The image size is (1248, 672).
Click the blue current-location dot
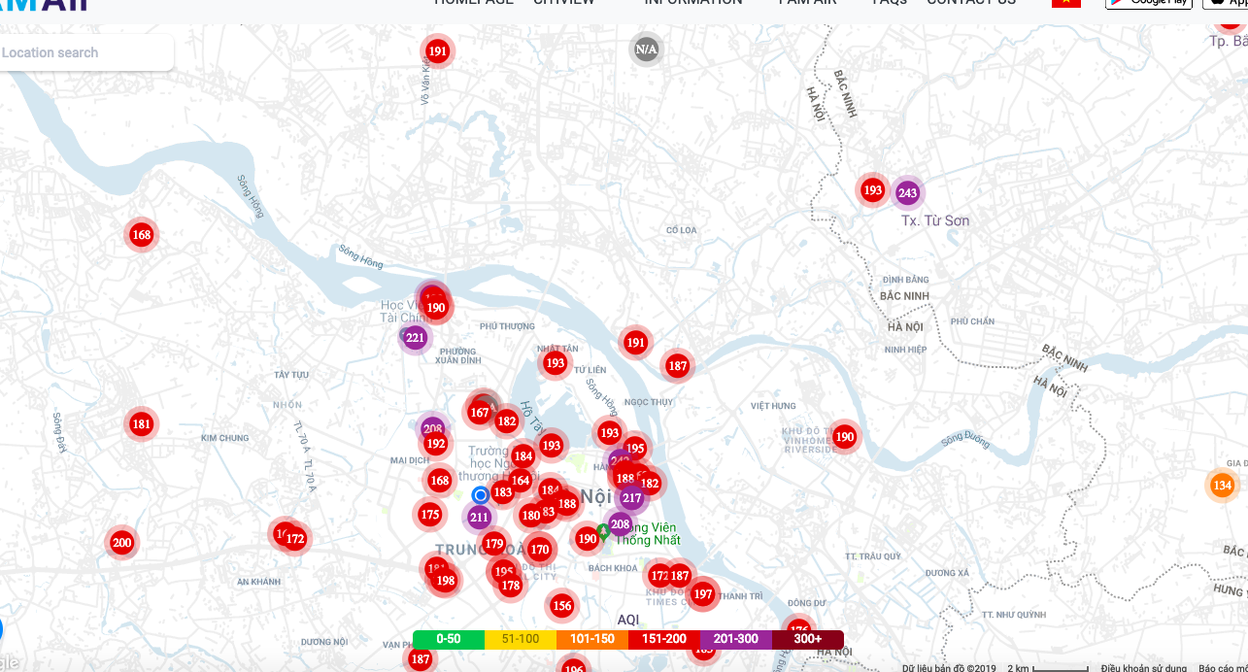480,495
